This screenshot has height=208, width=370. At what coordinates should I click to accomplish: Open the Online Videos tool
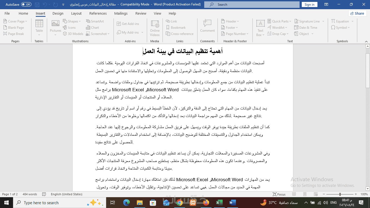pyautogui.click(x=155, y=28)
